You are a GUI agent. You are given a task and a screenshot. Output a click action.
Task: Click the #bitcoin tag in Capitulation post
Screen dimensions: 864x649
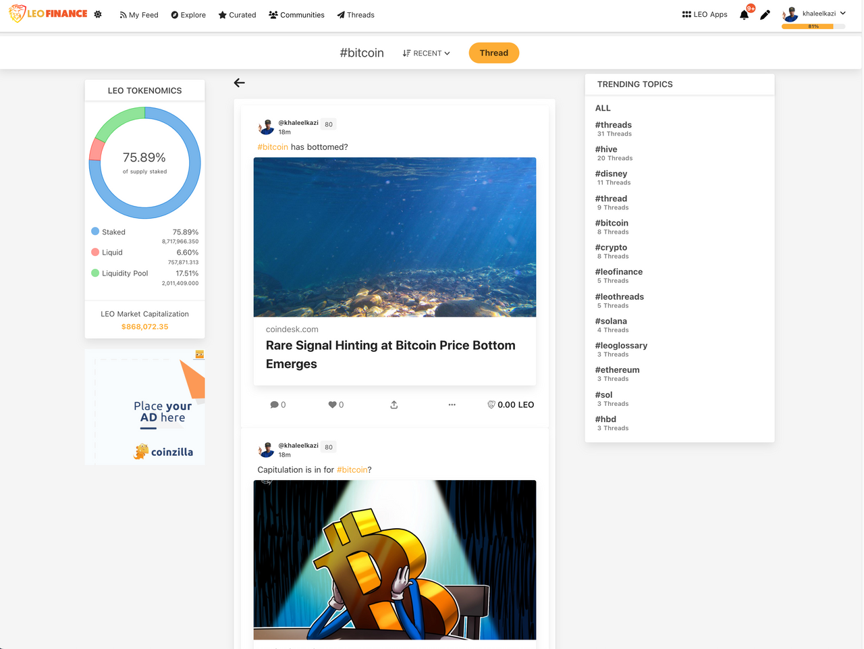click(x=352, y=470)
